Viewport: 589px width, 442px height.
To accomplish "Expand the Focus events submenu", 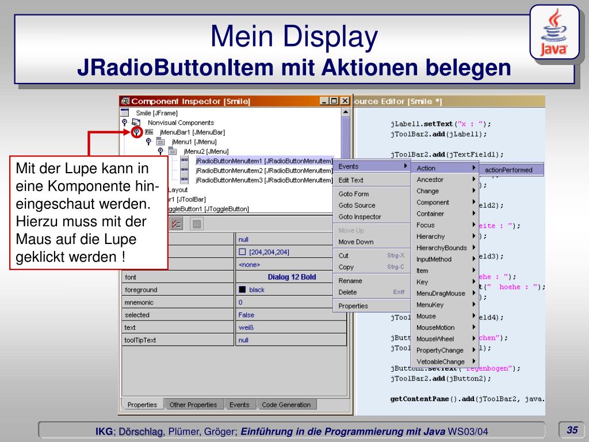I will [445, 225].
